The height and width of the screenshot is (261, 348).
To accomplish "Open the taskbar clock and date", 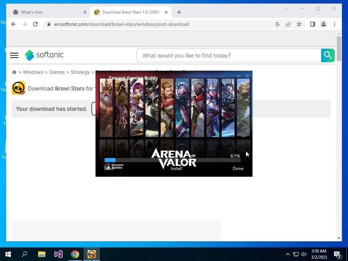I will 319,254.
